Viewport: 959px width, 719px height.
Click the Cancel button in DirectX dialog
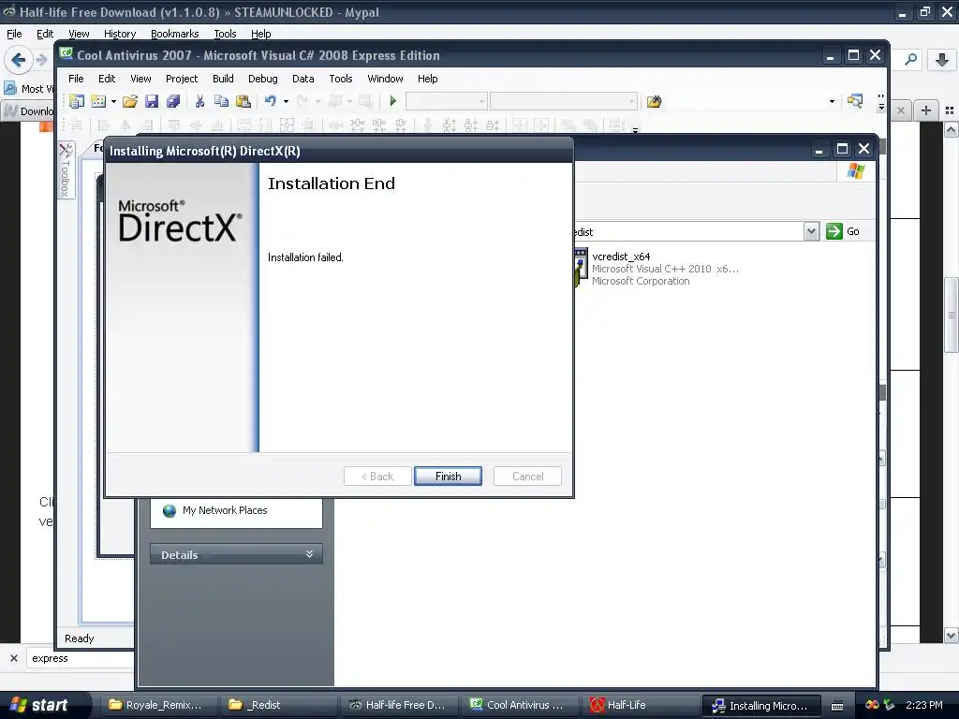point(528,477)
